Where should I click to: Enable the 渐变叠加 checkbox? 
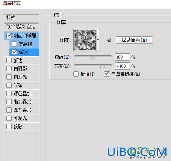pos(9,102)
